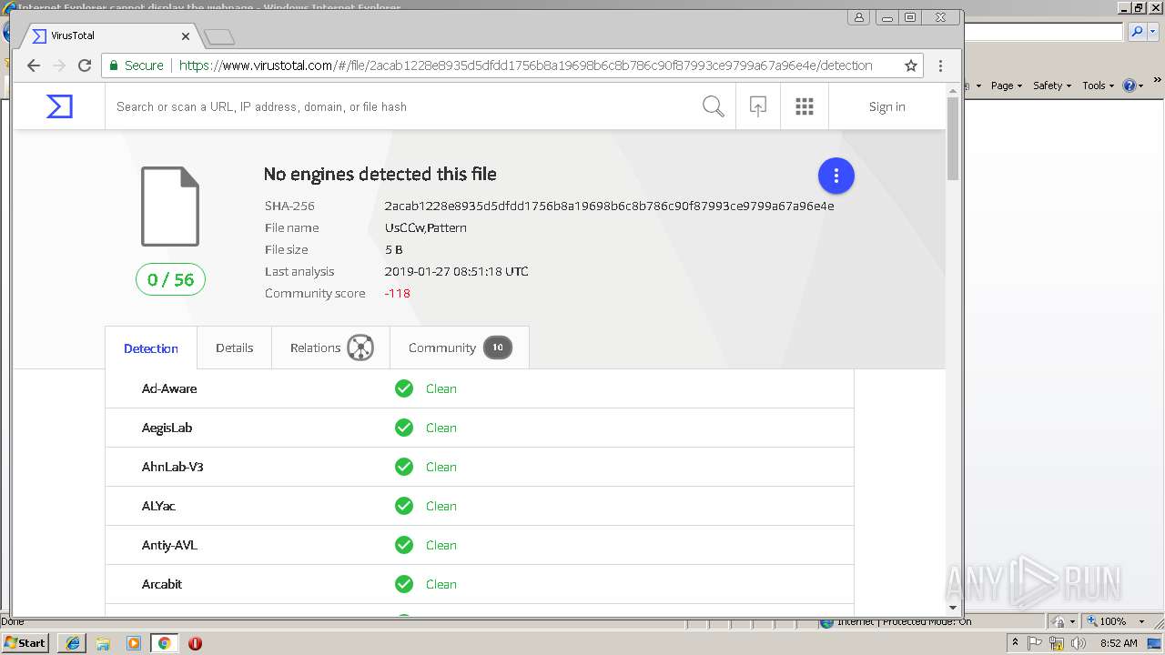
Task: Open the Internet Explorer zoom level dropdown
Action: click(x=1142, y=621)
